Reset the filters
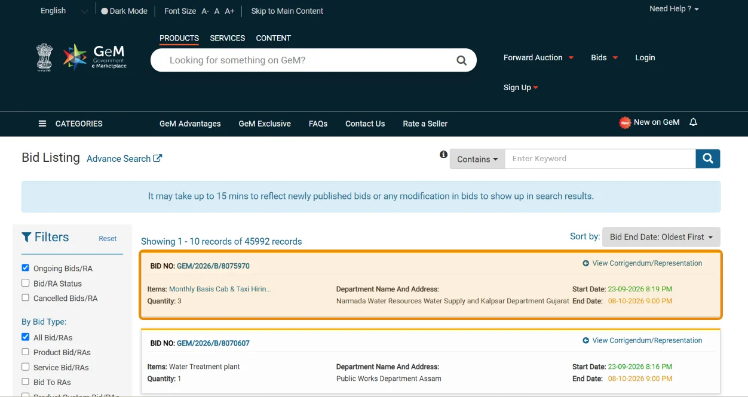 click(108, 238)
